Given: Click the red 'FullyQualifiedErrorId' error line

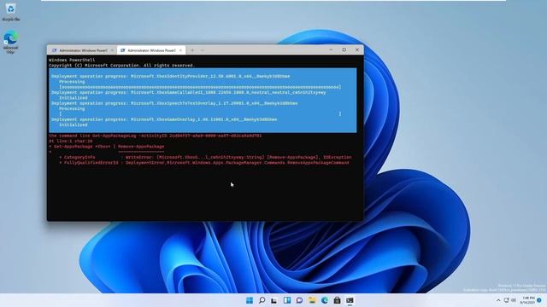Looking at the screenshot, I should click(203, 163).
